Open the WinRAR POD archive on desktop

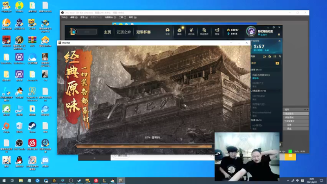(x=32, y=41)
